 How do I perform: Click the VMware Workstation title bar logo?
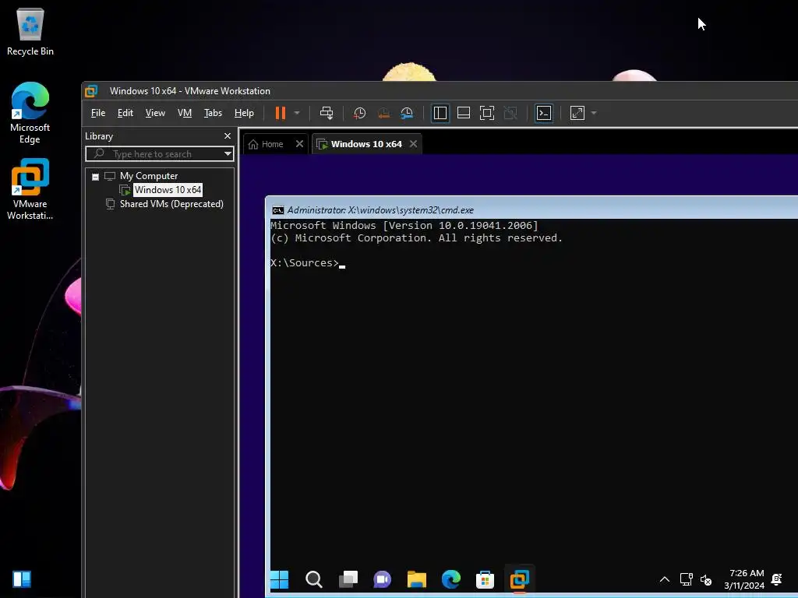[x=91, y=91]
